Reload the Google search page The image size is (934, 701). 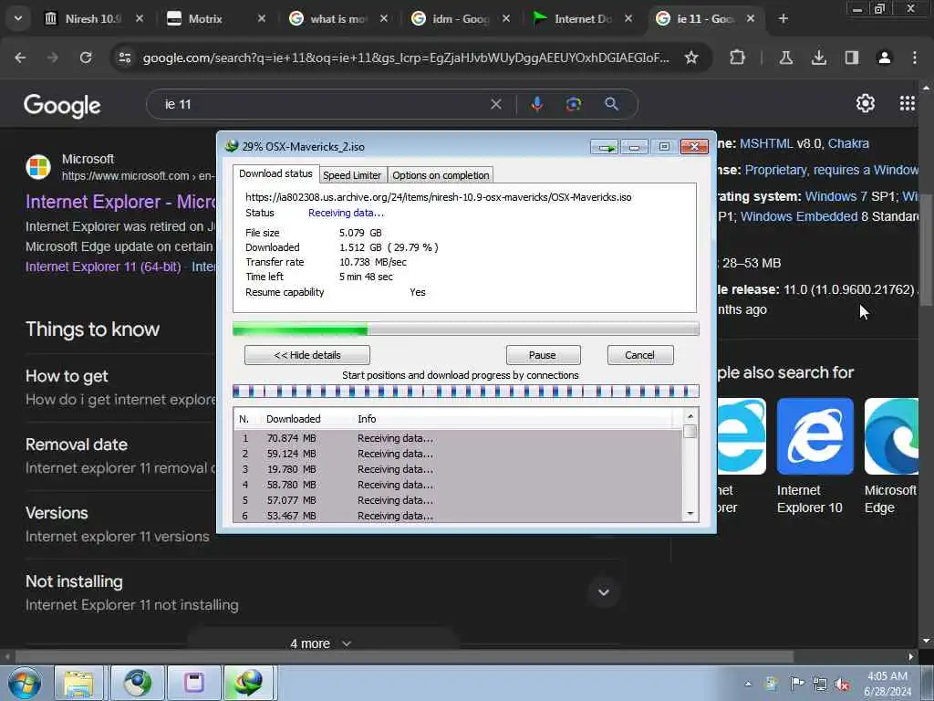86,58
